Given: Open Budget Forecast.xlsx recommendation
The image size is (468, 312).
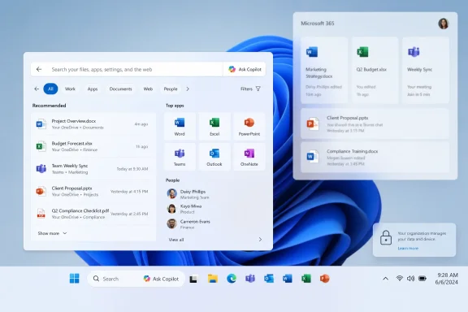Looking at the screenshot, I should (93, 146).
